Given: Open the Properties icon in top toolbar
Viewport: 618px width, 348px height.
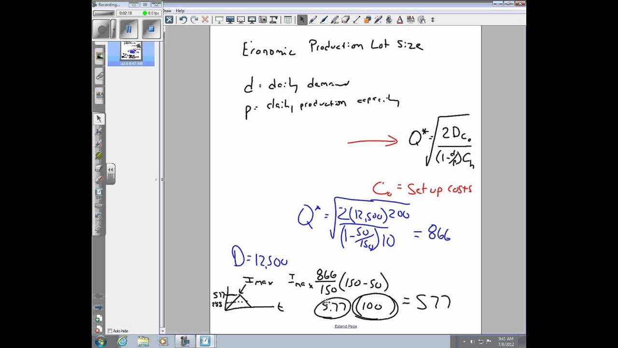Looking at the screenshot, I should point(411,20).
